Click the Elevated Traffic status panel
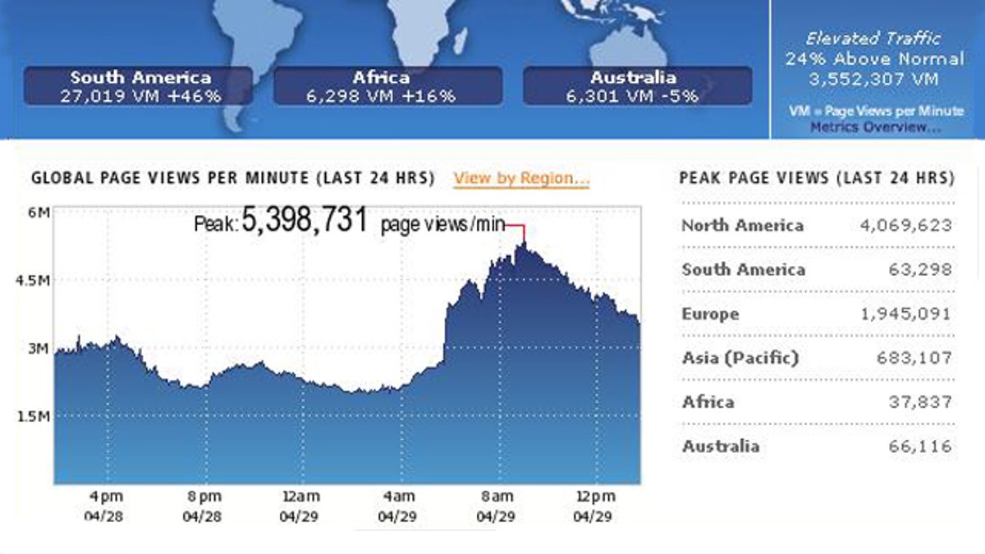The width and height of the screenshot is (985, 554). (874, 59)
